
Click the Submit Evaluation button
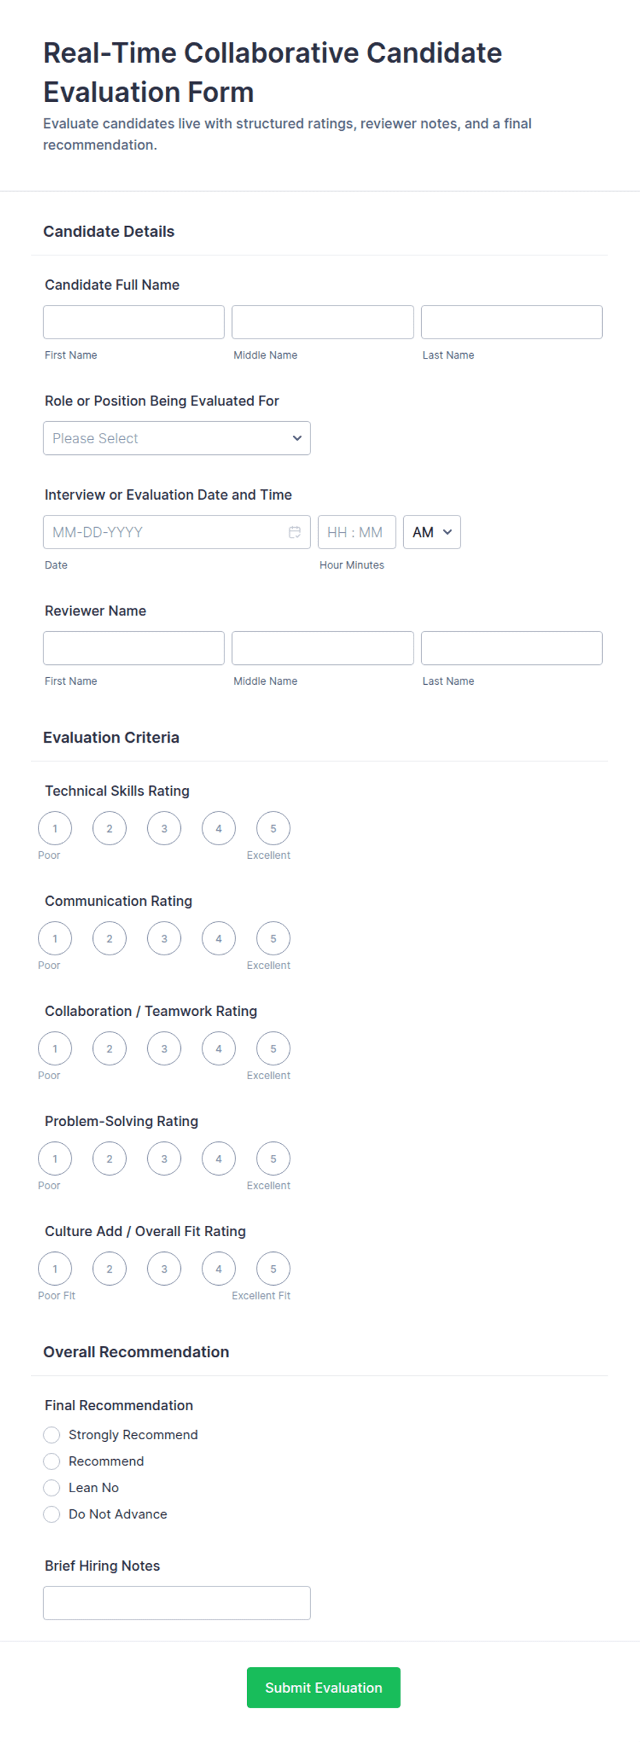[x=323, y=1687]
